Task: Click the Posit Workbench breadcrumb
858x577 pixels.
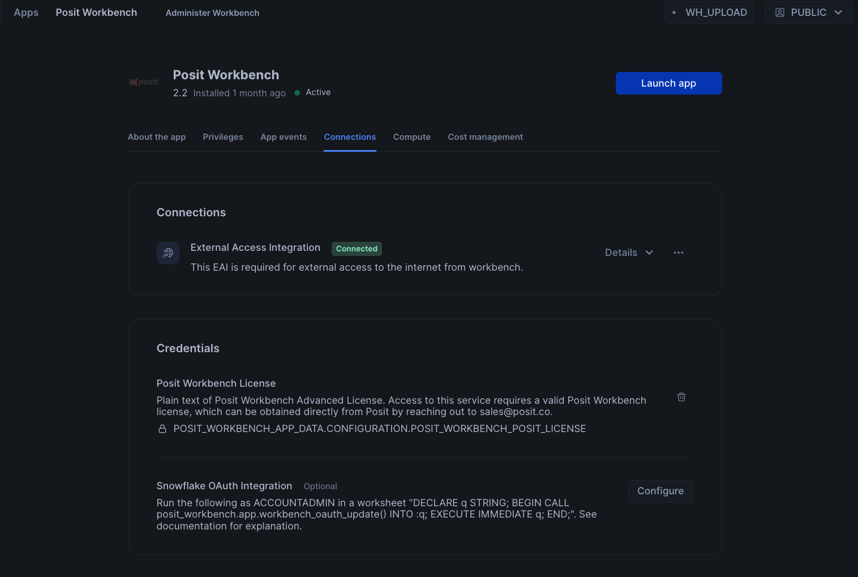Action: click(96, 12)
